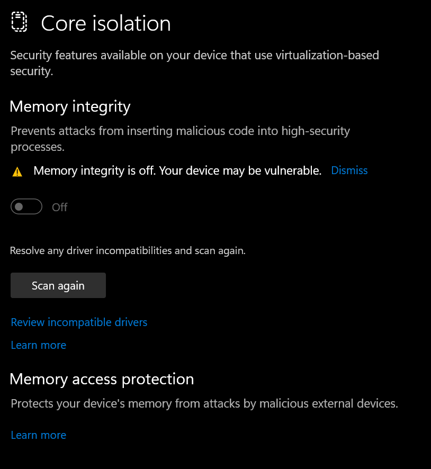Select the Core isolation page header icon

[19, 22]
